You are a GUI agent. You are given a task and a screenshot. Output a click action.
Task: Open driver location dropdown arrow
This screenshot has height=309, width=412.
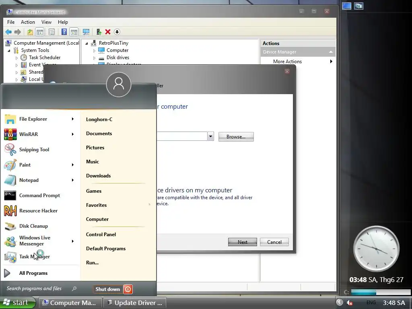tap(210, 136)
